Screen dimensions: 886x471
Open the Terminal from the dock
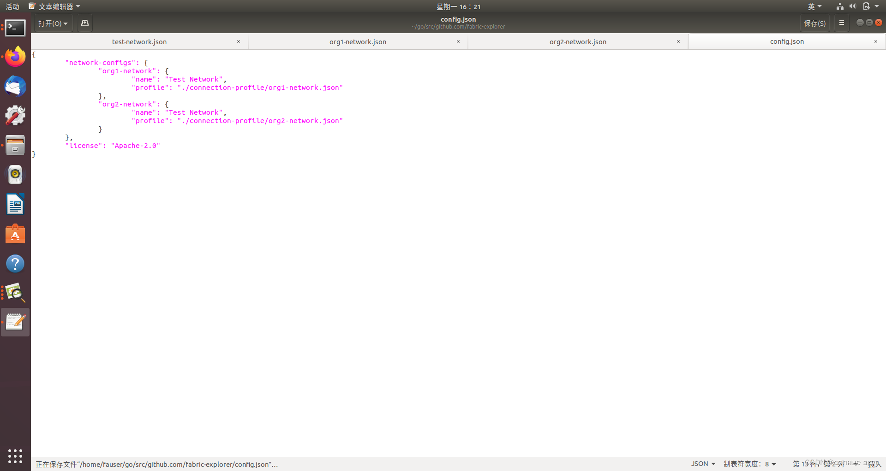(15, 28)
